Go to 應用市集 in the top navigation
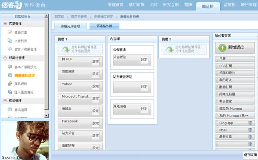This screenshot has height=160, width=258. coord(137,5)
